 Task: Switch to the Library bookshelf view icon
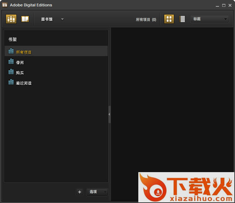(x=11, y=19)
